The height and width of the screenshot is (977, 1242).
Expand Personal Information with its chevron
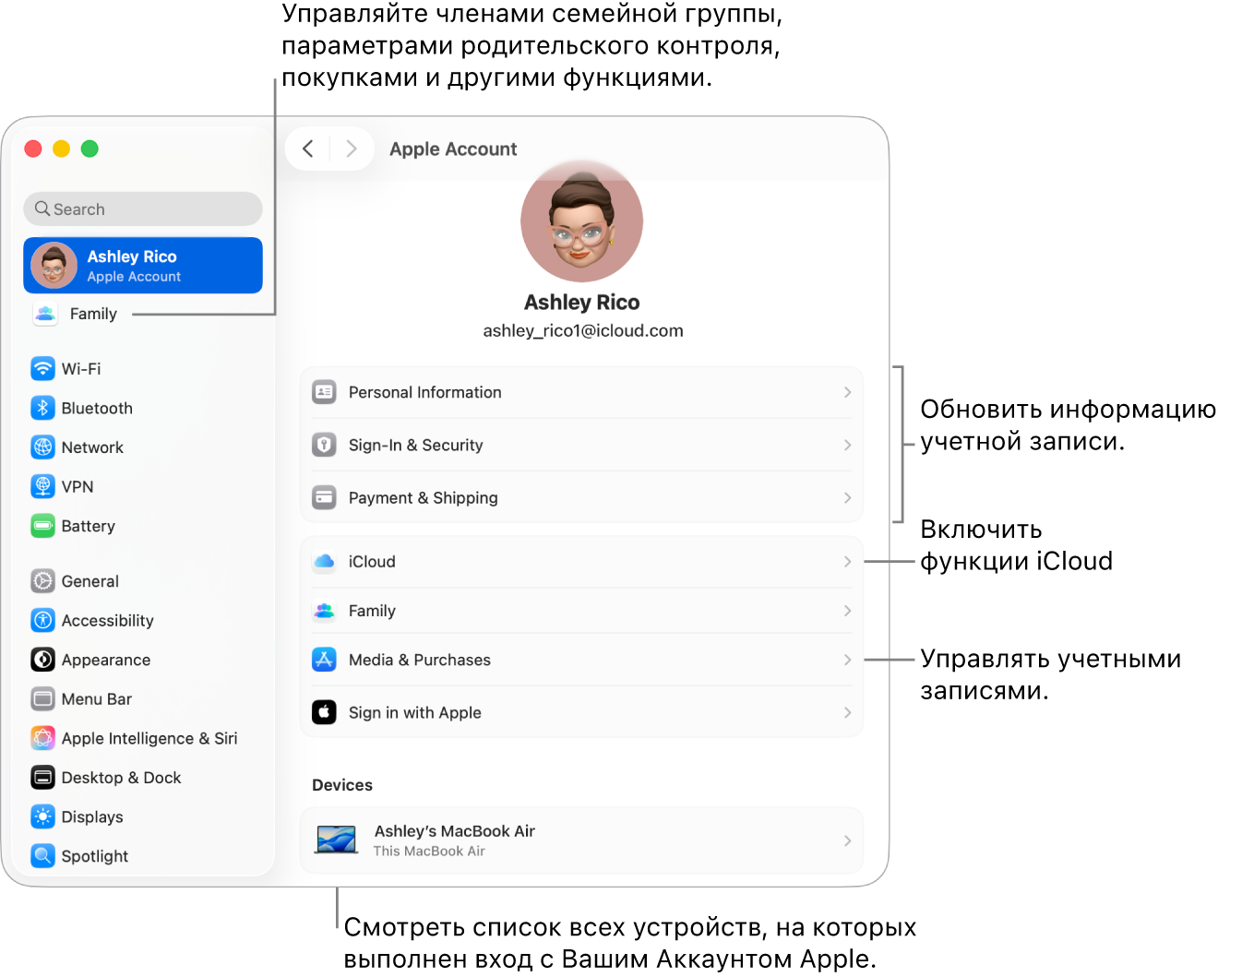coord(846,392)
